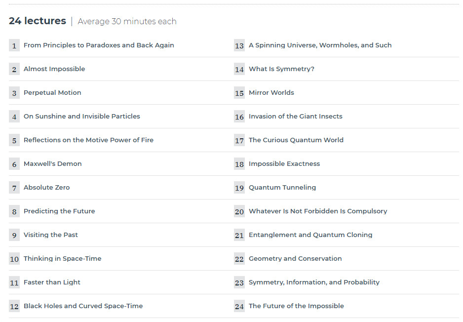463x322 pixels.
Task: Open lecture 'From Principles to Paradoxes and Back Again'
Action: pos(99,45)
